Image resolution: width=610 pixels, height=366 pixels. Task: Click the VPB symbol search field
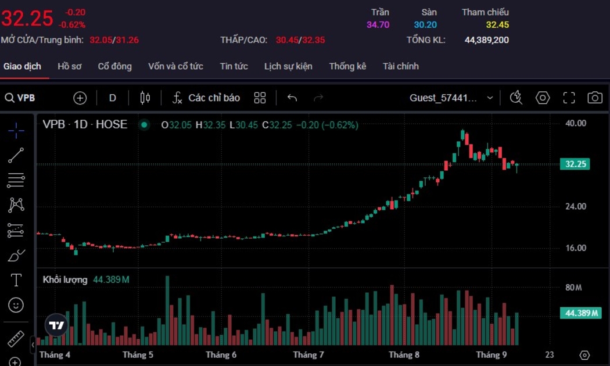click(x=26, y=98)
